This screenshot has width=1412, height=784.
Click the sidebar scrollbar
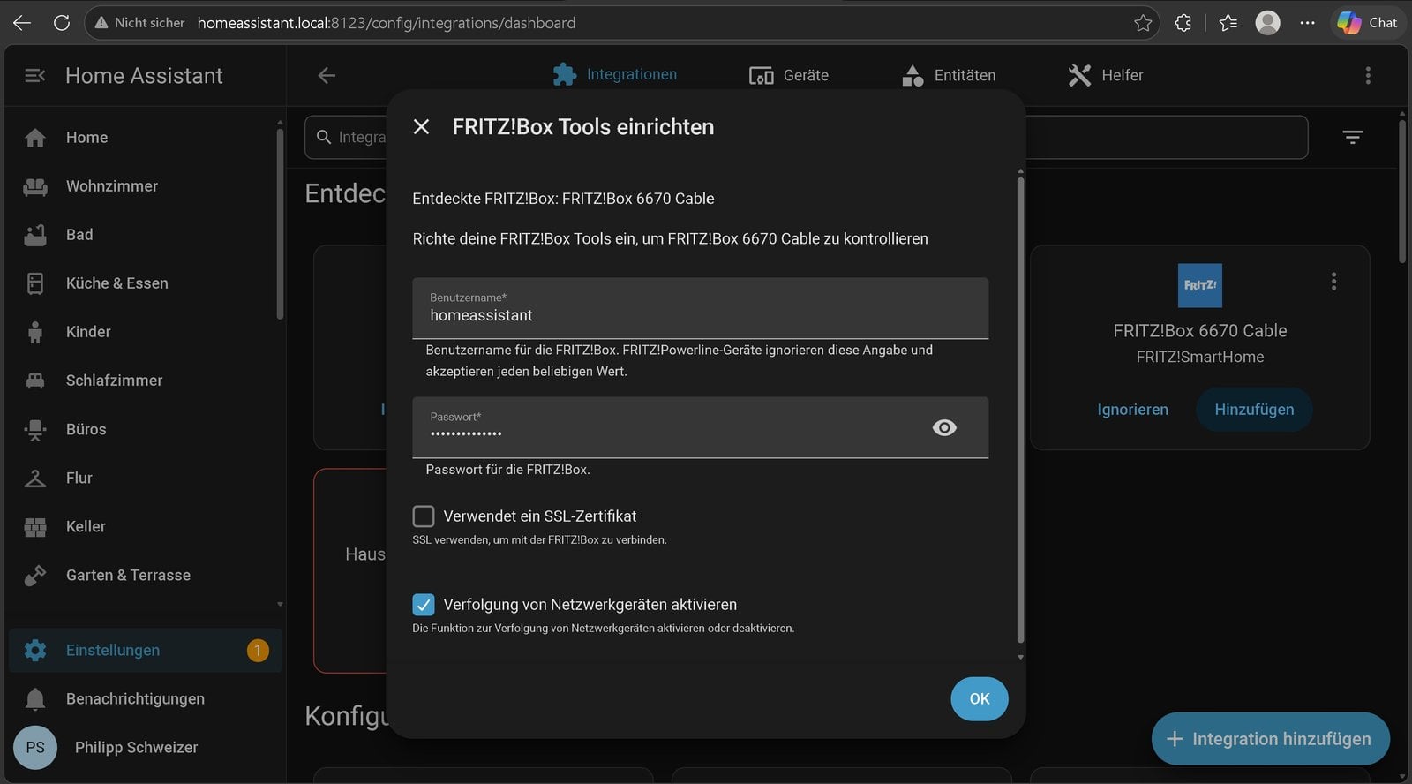(280, 223)
